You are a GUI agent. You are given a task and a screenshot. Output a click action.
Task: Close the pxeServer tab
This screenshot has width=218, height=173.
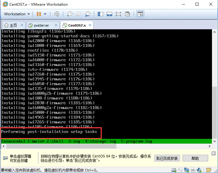pyautogui.click(x=56, y=25)
